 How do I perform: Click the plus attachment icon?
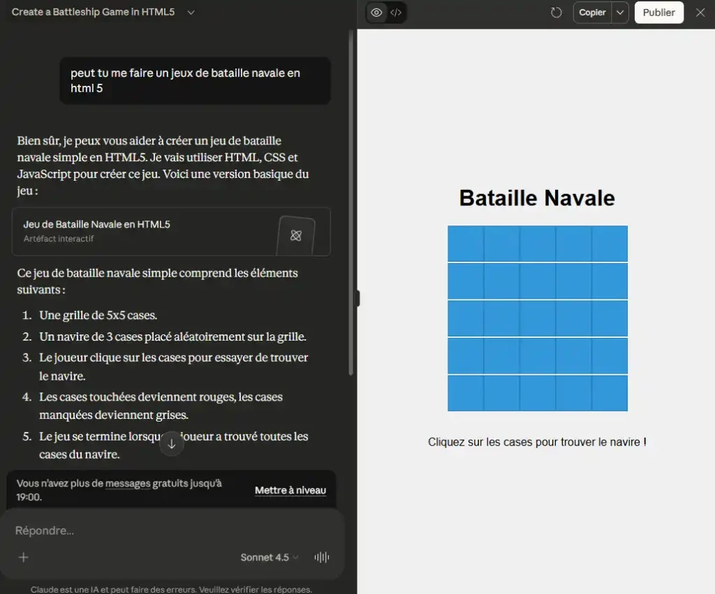click(24, 557)
